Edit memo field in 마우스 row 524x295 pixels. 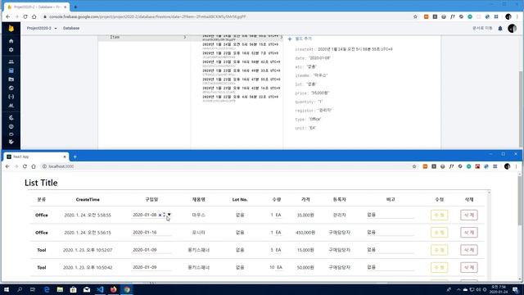pyautogui.click(x=390, y=215)
